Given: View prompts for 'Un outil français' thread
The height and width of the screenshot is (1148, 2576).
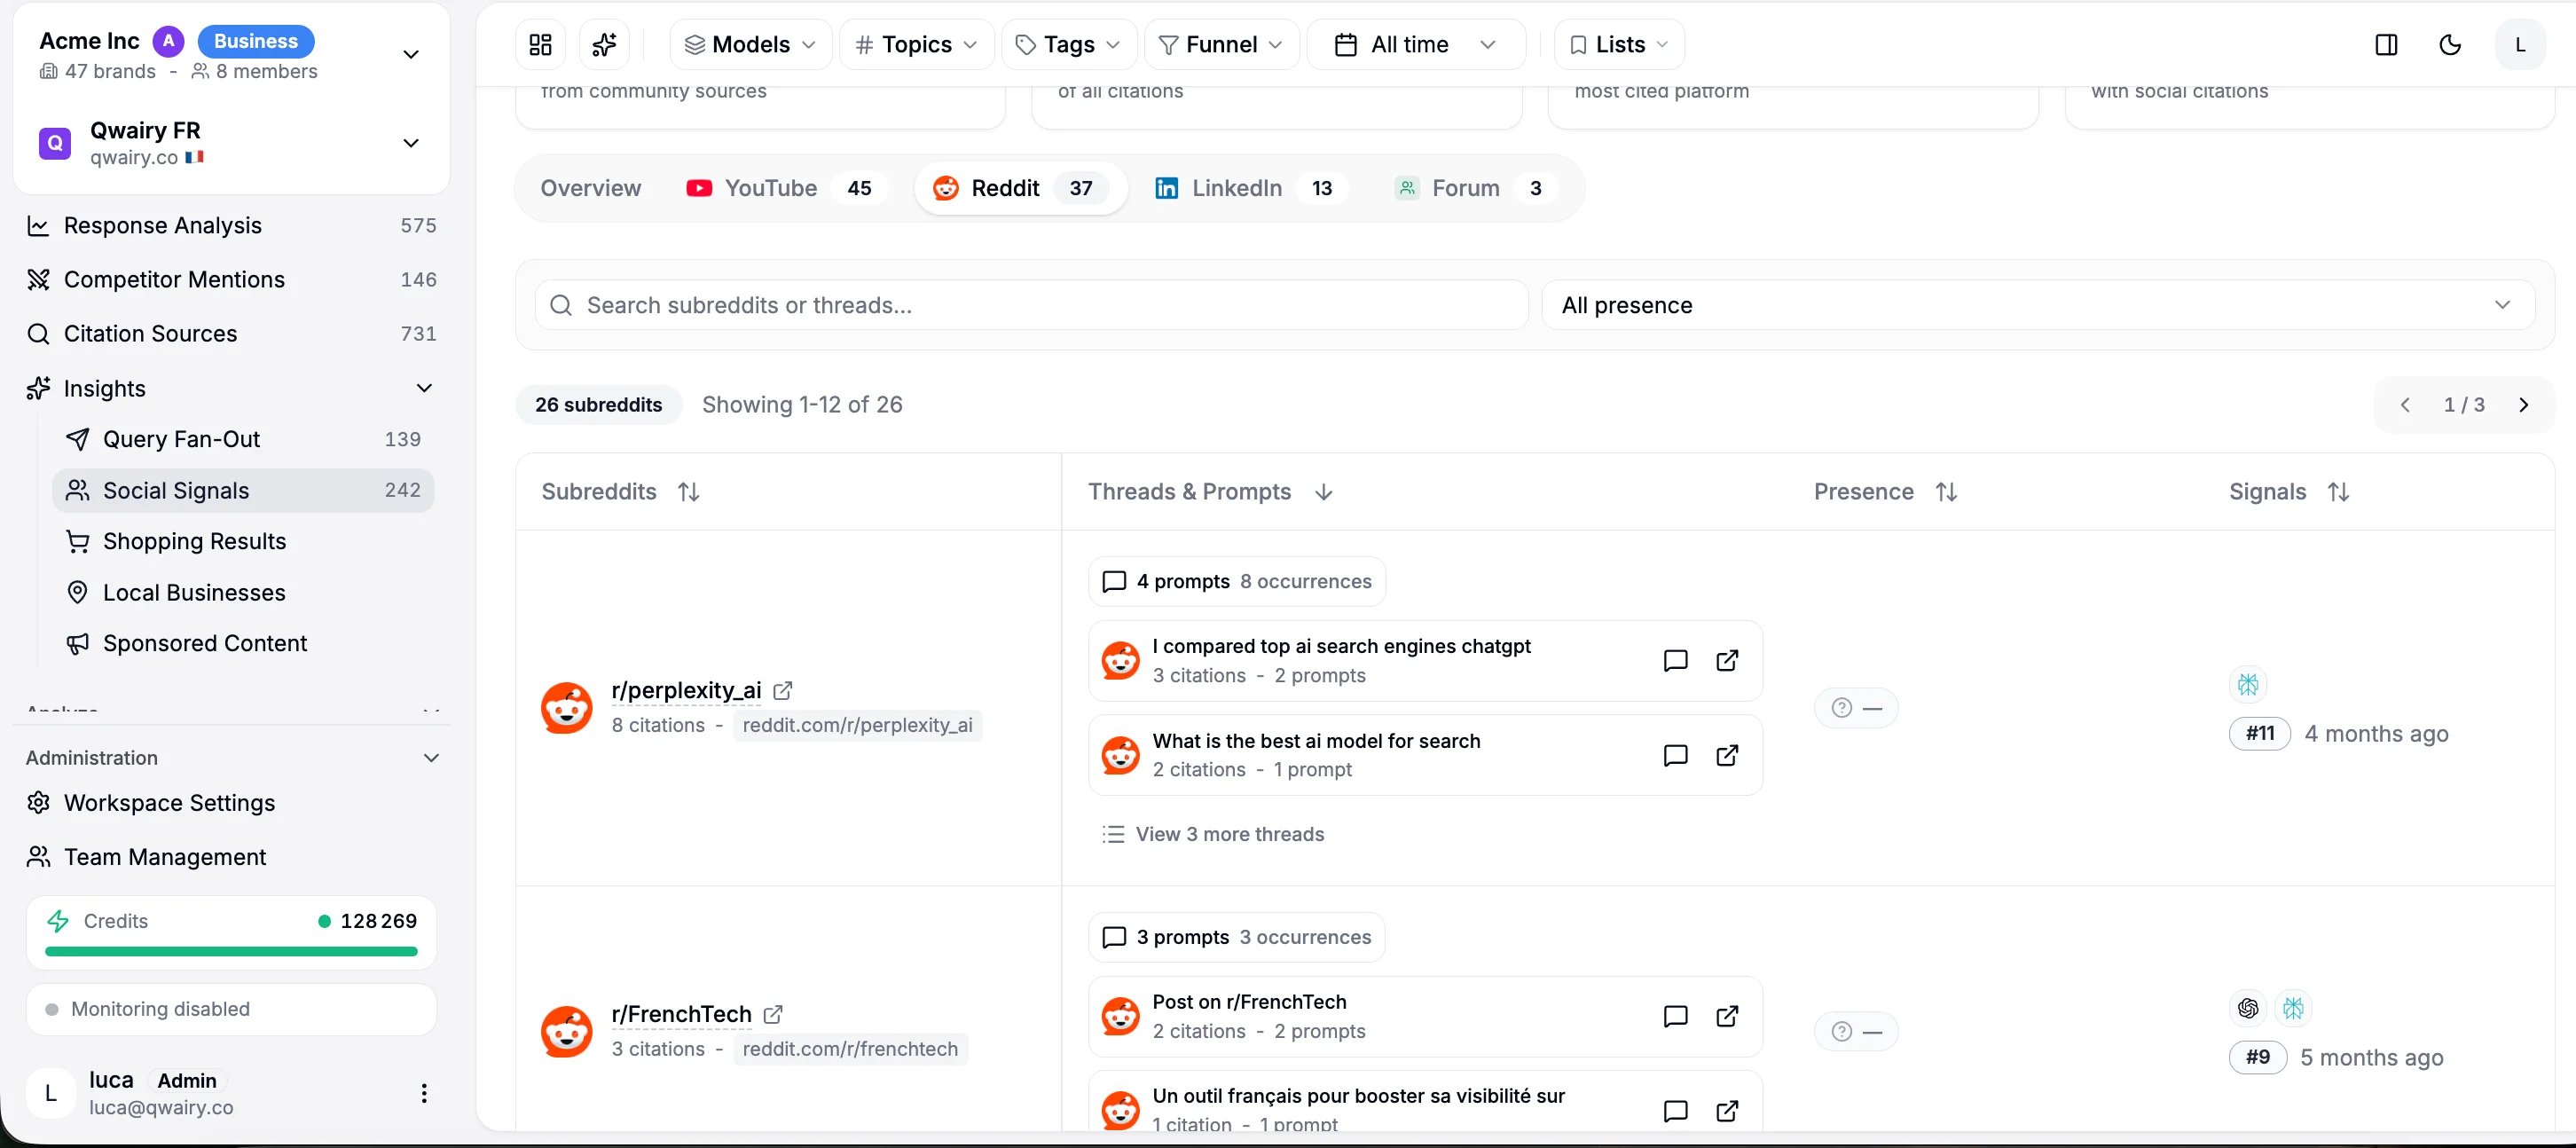Looking at the screenshot, I should (1675, 1111).
